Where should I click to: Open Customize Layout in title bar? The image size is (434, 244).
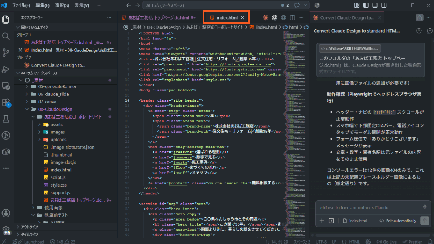(357, 5)
